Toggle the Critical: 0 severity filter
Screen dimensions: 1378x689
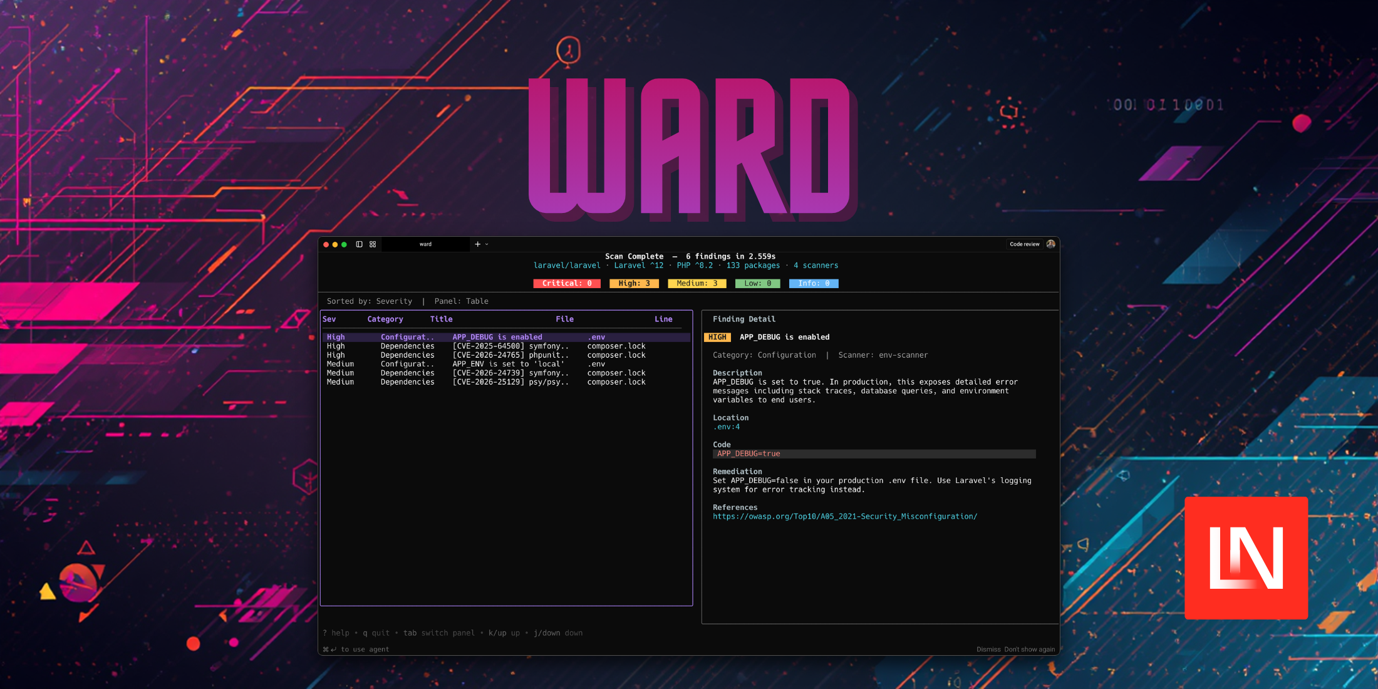566,283
